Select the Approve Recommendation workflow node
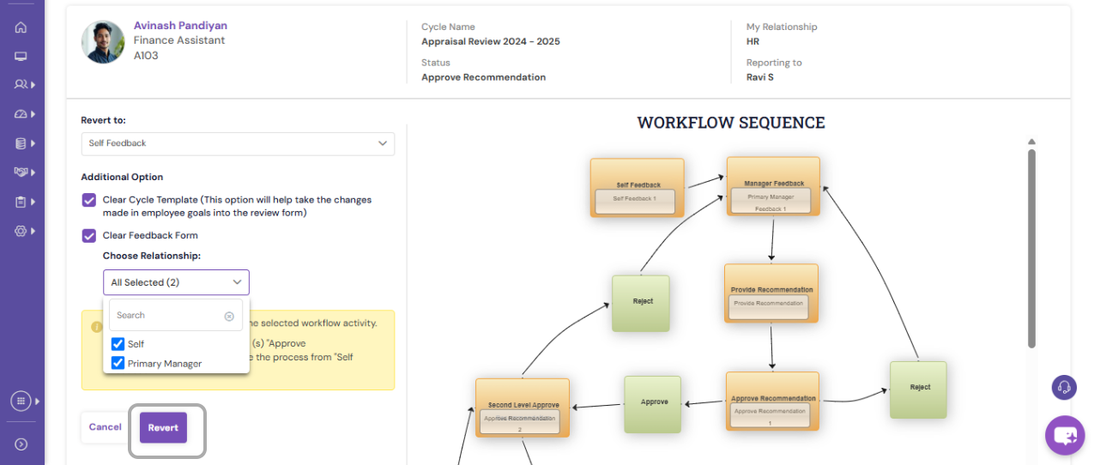 pyautogui.click(x=772, y=401)
